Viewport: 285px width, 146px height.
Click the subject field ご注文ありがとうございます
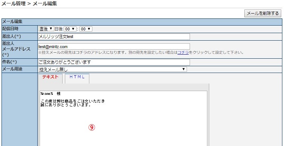point(114,62)
